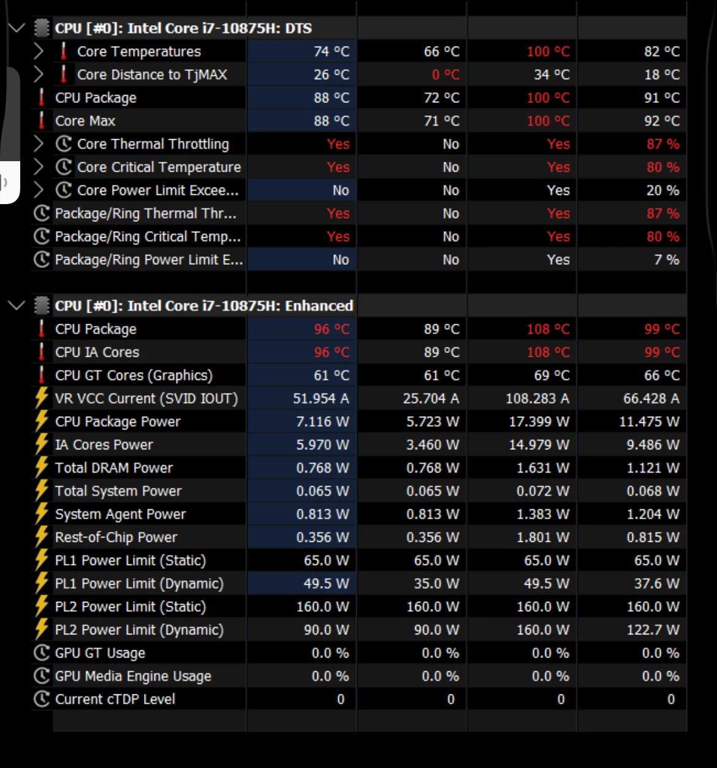
Task: Select the VR VCC Current (SVID IOUT) label
Action: [146, 398]
